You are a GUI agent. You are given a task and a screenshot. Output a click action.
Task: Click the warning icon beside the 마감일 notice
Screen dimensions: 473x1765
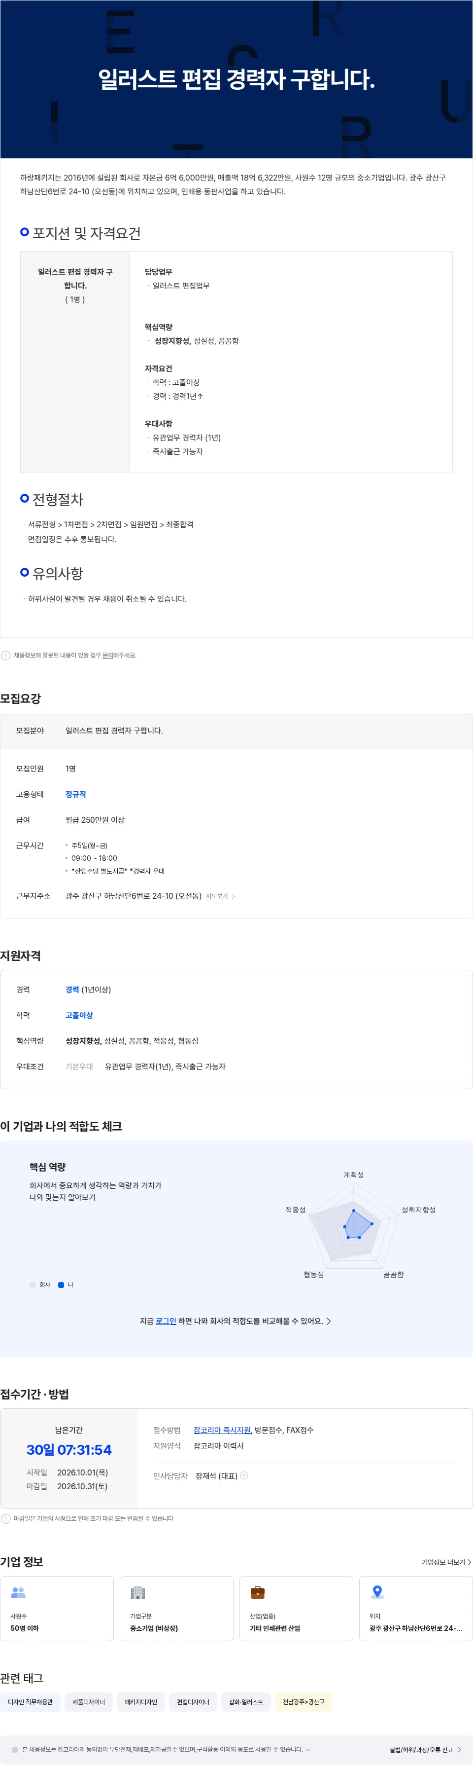tap(6, 1518)
